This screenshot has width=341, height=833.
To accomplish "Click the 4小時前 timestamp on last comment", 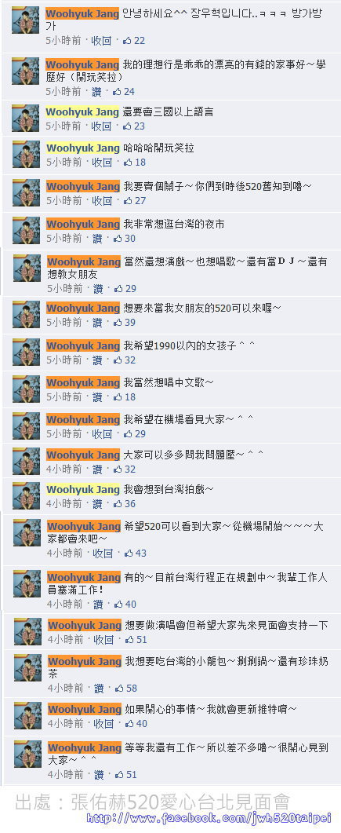I will tap(66, 775).
